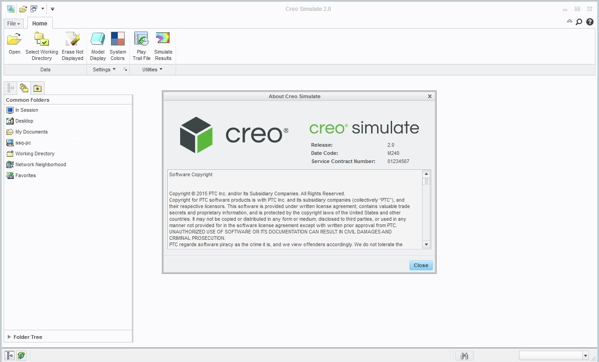Image resolution: width=599 pixels, height=362 pixels.
Task: Click the command search magnifier icon
Action: [x=579, y=22]
